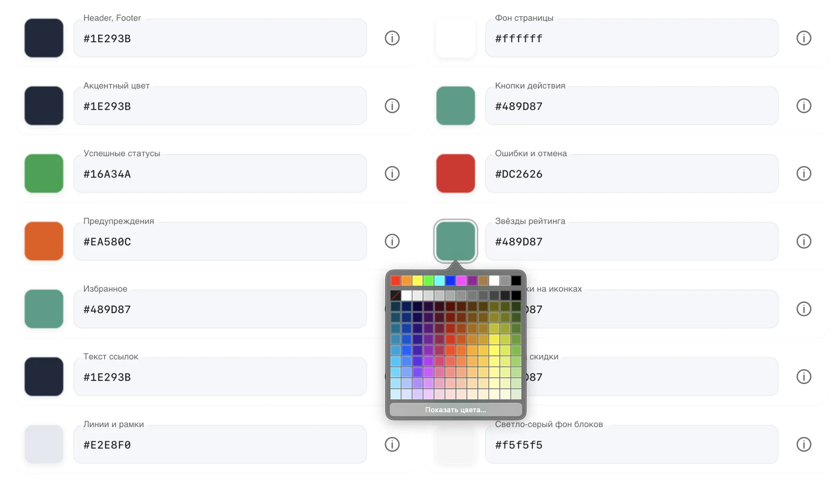Edit Линии и рамки field #E2E8F0

pos(220,444)
